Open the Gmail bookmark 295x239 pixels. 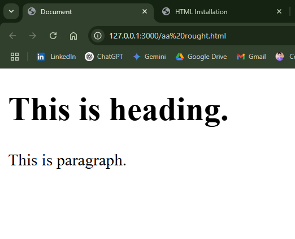(251, 57)
